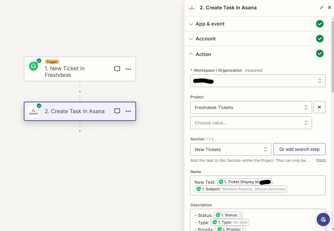This screenshot has height=231, width=334.
Task: Open comments on New Ticket in Freshdesk step
Action: (x=117, y=69)
